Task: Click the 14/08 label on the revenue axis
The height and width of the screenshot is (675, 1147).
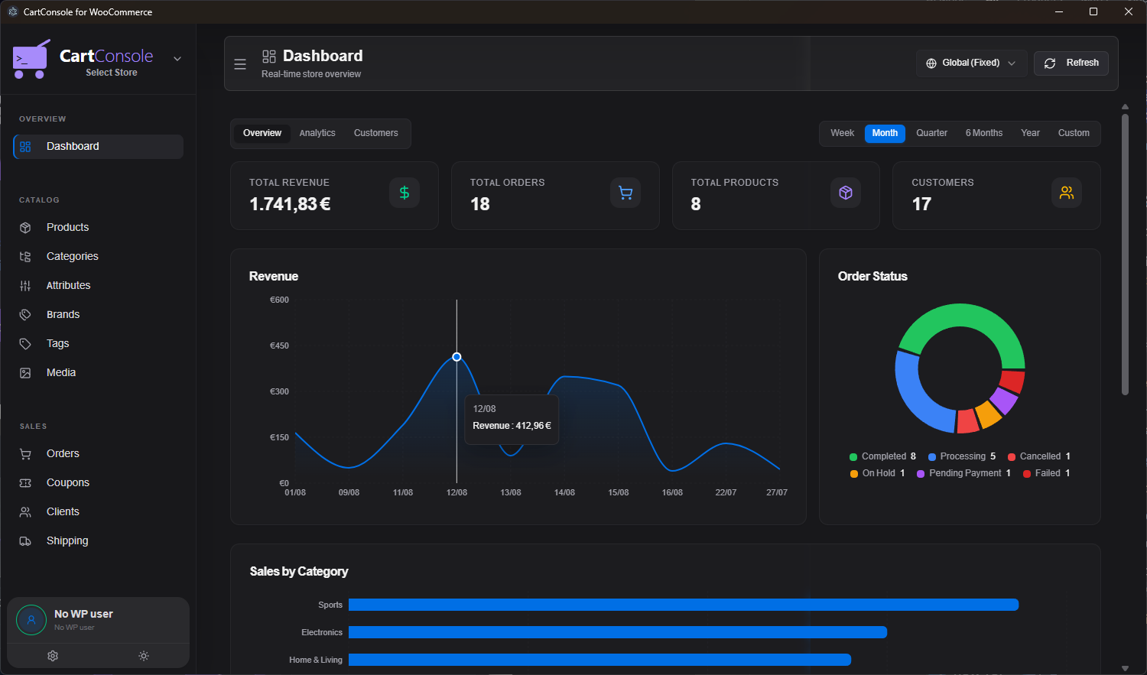Action: (564, 492)
